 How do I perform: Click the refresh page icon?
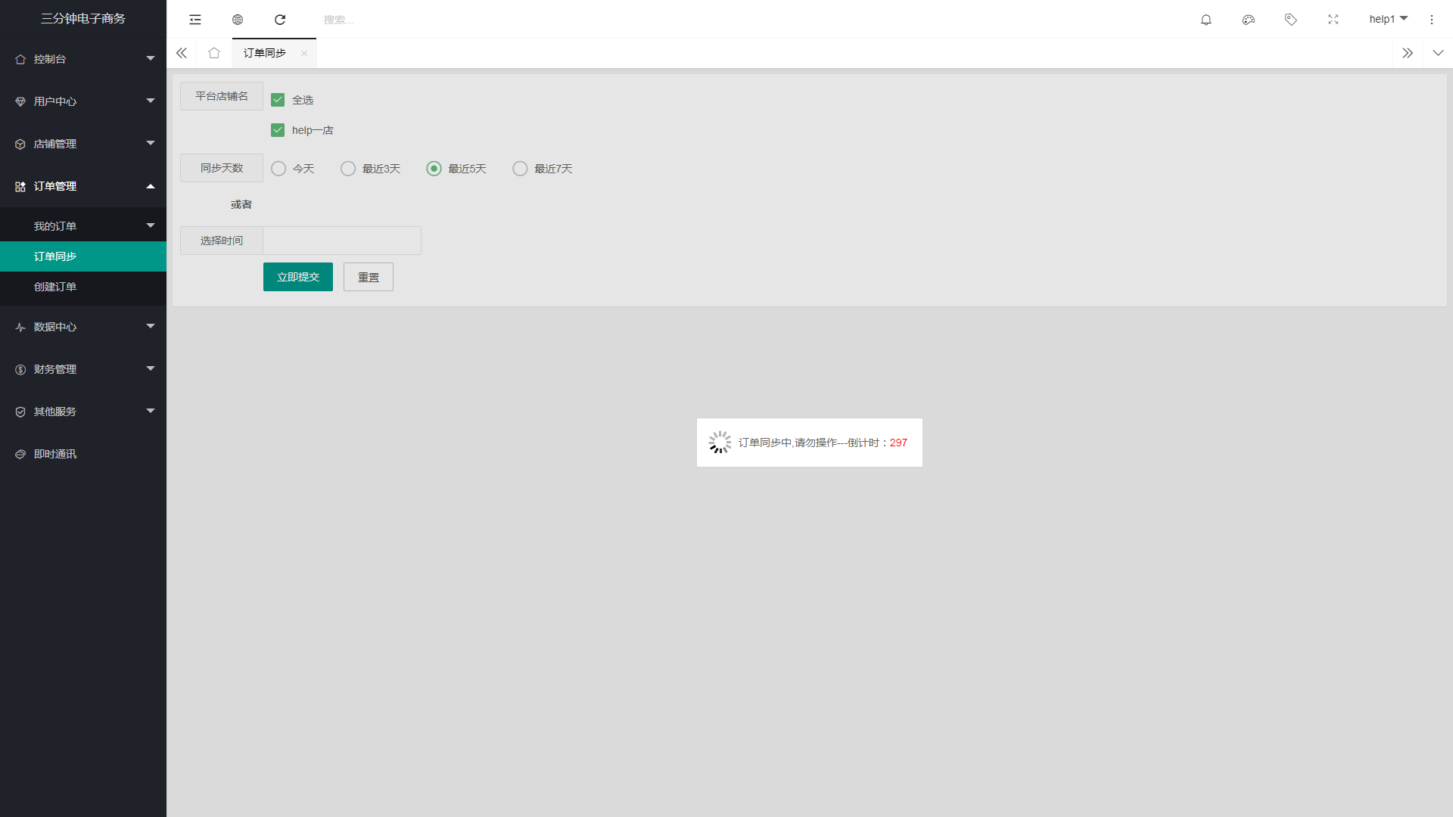pos(280,20)
